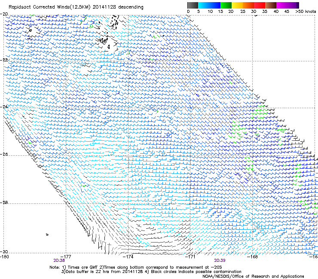Click the '-28' latitude axis label
This screenshot has height=279, width=318.
pos(4,203)
